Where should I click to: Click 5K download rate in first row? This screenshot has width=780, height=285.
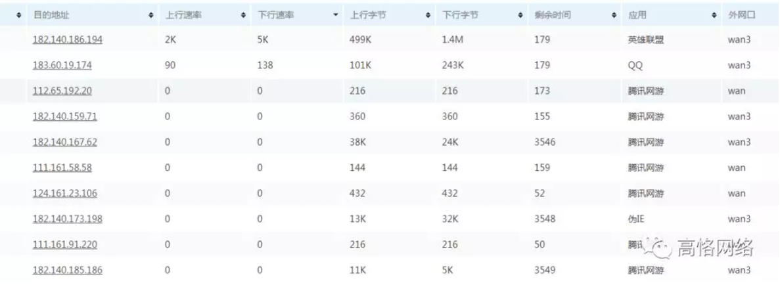click(263, 40)
